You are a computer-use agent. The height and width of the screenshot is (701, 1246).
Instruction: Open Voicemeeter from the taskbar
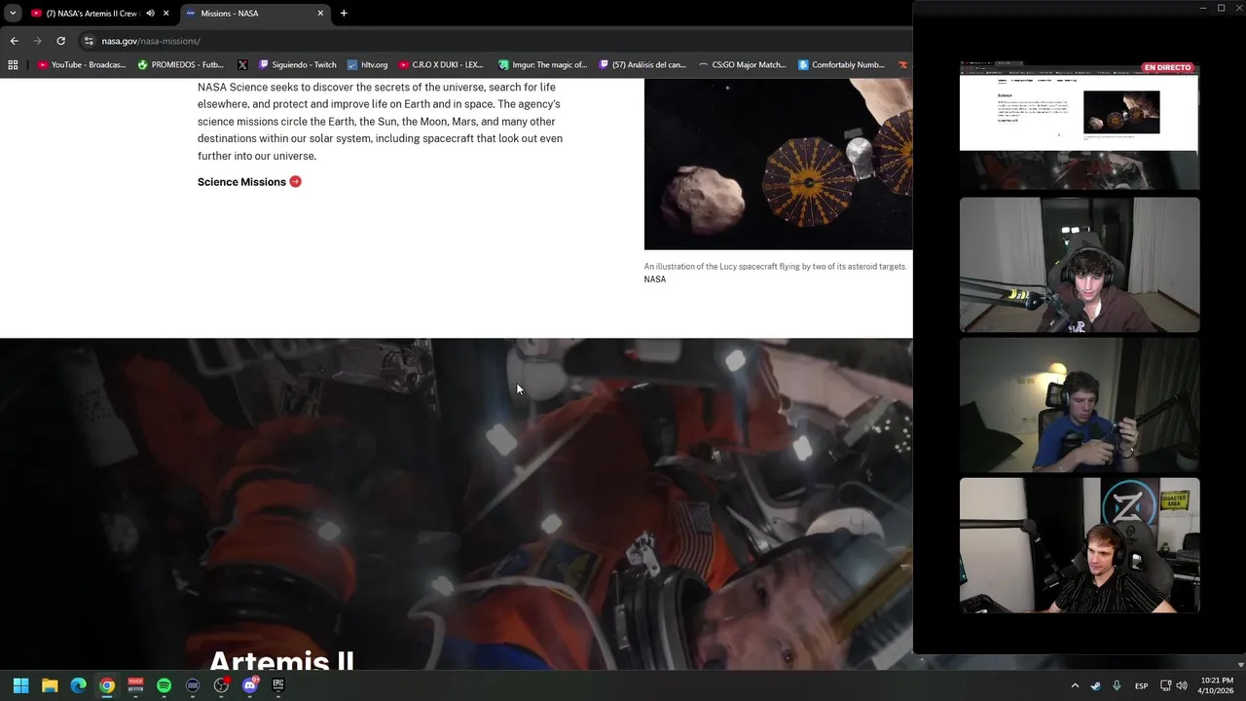pyautogui.click(x=135, y=685)
